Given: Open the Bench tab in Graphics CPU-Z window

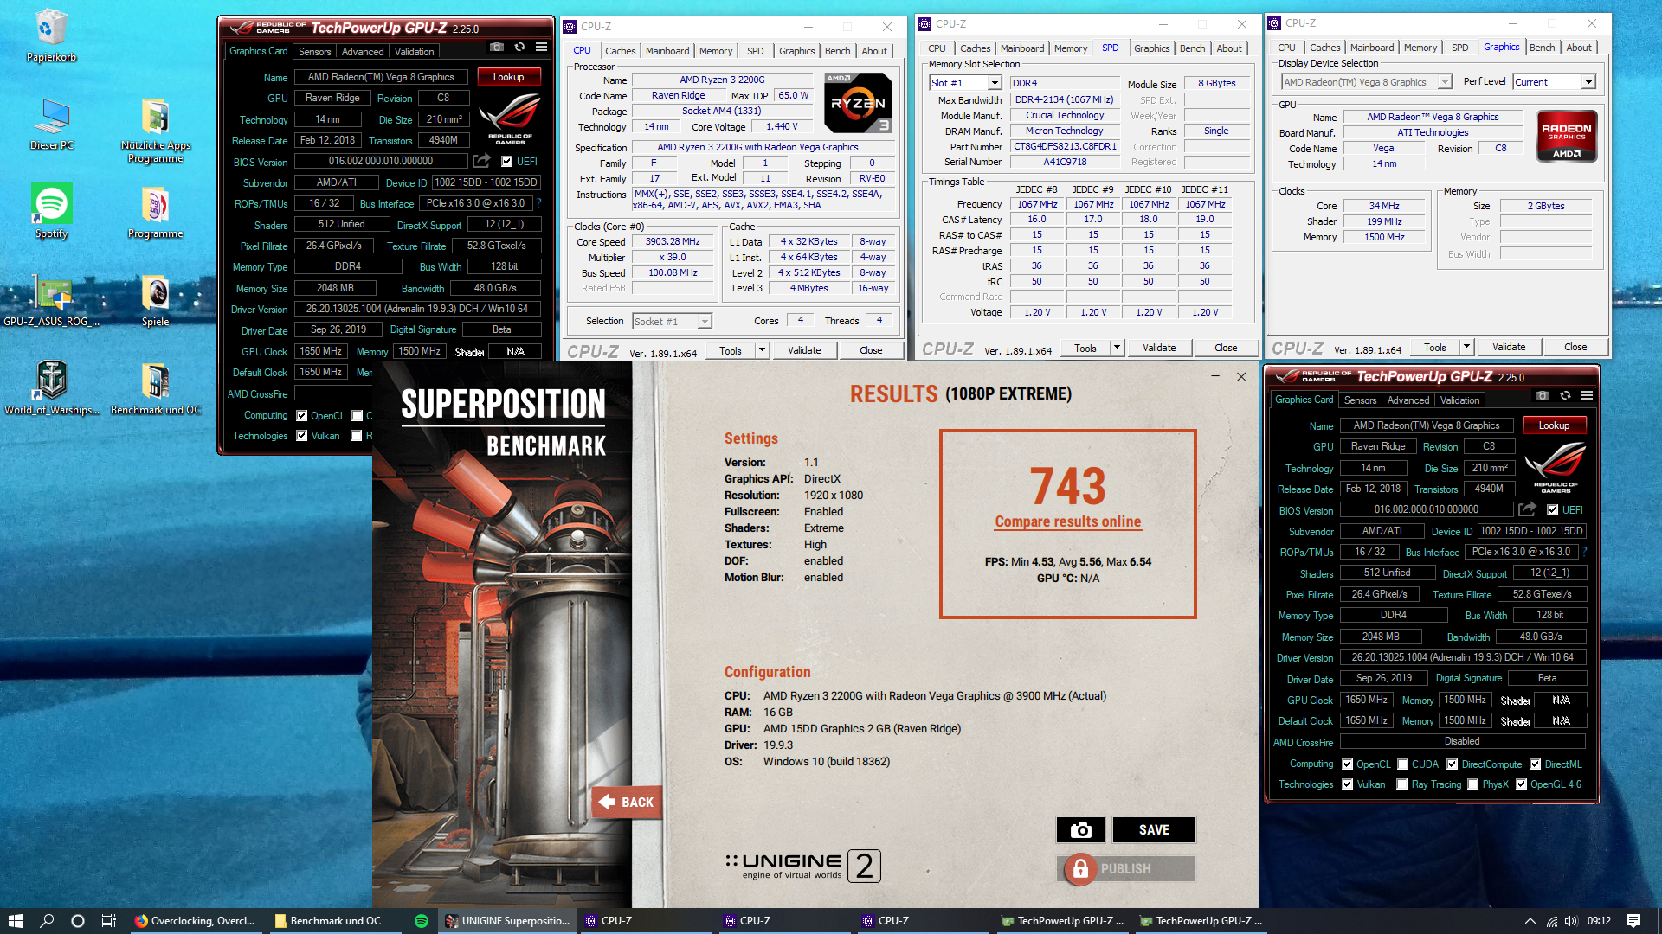Looking at the screenshot, I should tap(1542, 48).
